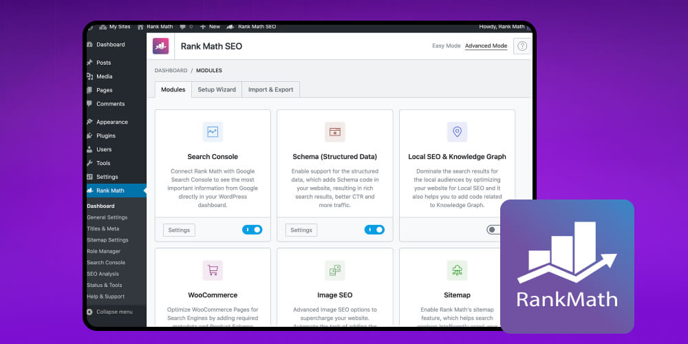The width and height of the screenshot is (688, 344).
Task: Open New menu in admin bar
Action: [x=210, y=27]
